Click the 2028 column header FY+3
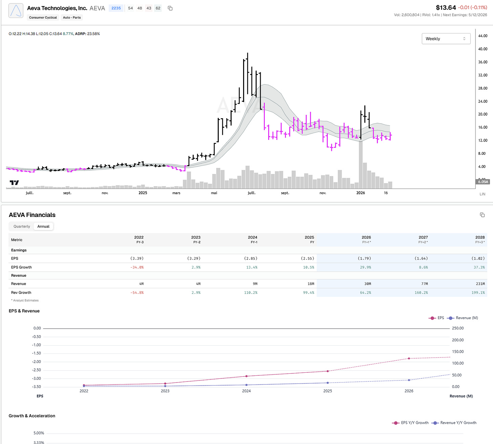 480,240
